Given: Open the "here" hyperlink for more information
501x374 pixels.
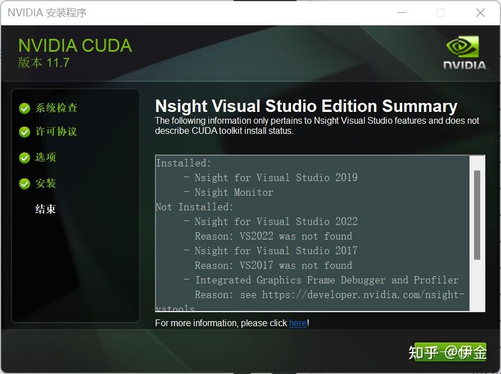Looking at the screenshot, I should click(298, 323).
